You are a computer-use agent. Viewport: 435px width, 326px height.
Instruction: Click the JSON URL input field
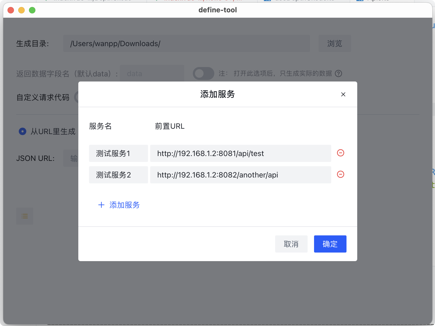(x=71, y=158)
